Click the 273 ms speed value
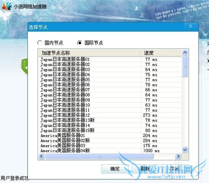This screenshot has width=209, height=183. point(150,115)
